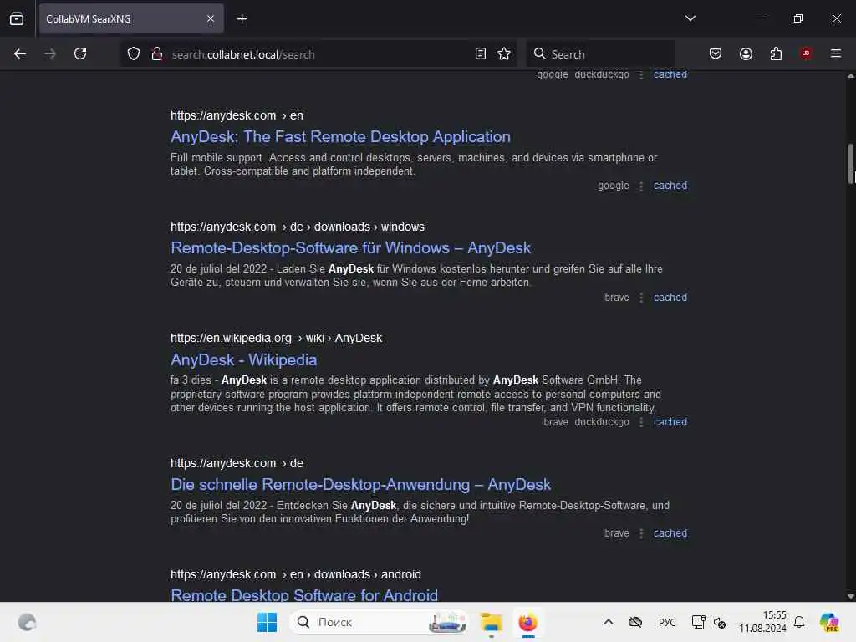This screenshot has width=856, height=642.
Task: Click the taskbar Поиск search box
Action: [380, 622]
